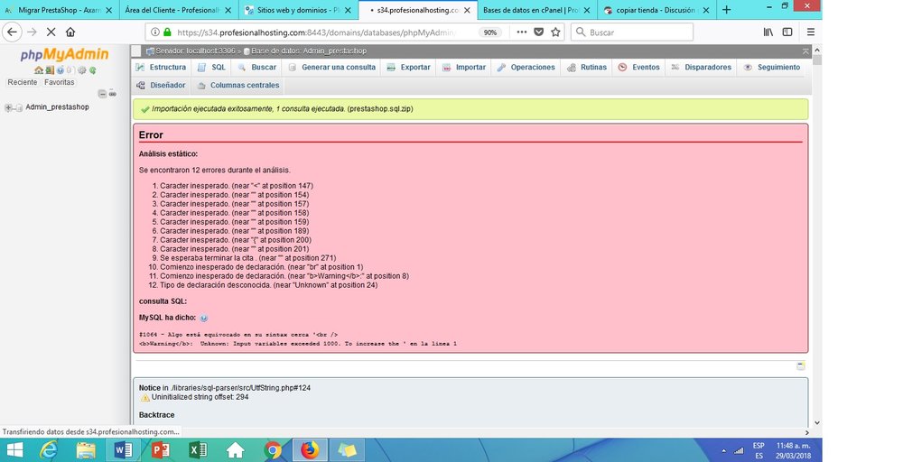The height and width of the screenshot is (462, 903).
Task: Click the Firefox Buscar search field
Action: 632,32
